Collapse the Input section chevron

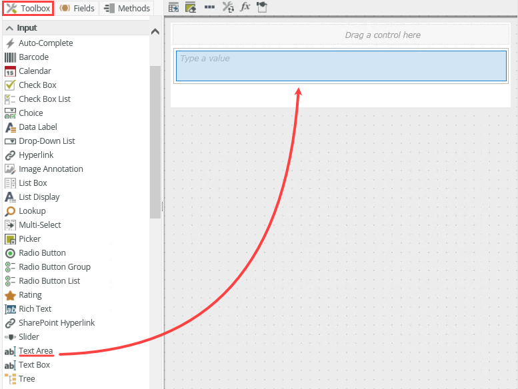coord(9,28)
